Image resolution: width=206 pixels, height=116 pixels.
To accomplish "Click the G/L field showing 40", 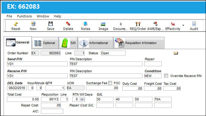I will (x=124, y=100).
